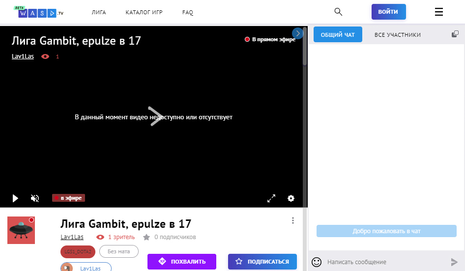Click the UFO channel avatar
The width and height of the screenshot is (465, 271).
point(21,230)
